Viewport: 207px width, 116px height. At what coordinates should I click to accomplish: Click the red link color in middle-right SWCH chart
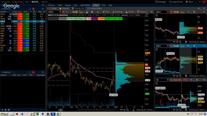tap(171, 46)
